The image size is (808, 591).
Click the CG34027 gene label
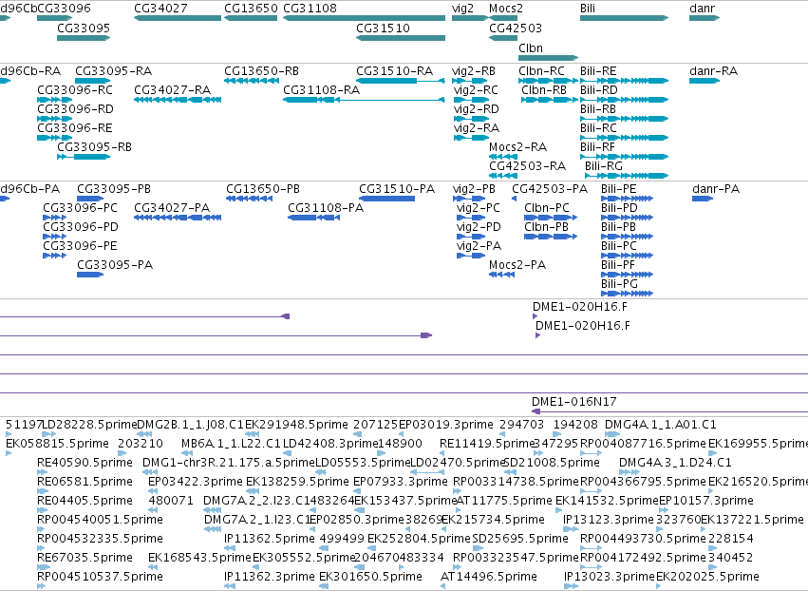(160, 9)
